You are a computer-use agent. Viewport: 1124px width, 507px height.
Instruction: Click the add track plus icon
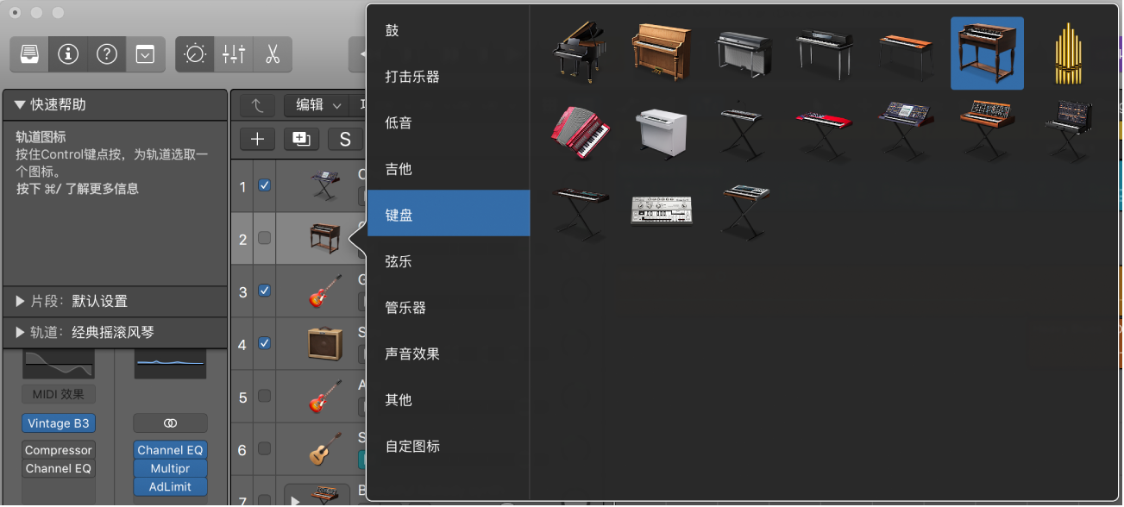coord(256,139)
